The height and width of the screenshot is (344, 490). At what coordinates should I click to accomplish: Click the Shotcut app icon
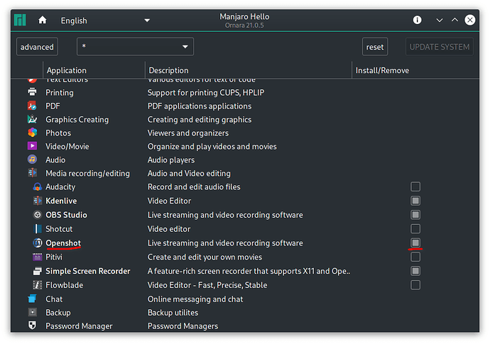coord(38,229)
